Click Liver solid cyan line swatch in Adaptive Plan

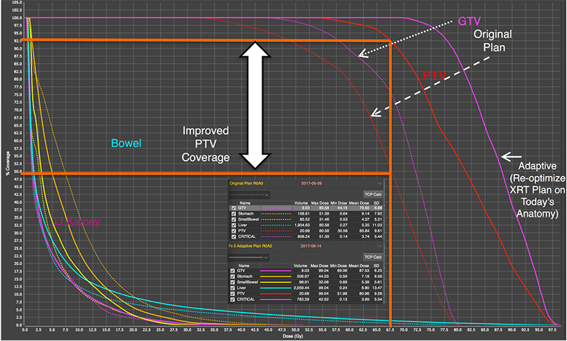[276, 288]
